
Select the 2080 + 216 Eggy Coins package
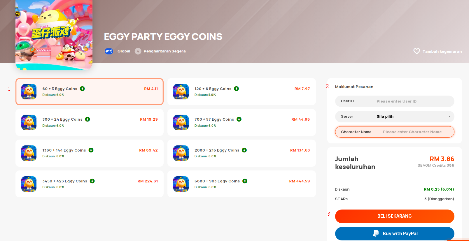pyautogui.click(x=242, y=153)
